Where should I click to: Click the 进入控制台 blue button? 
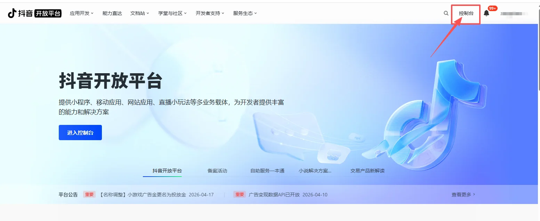pos(80,133)
